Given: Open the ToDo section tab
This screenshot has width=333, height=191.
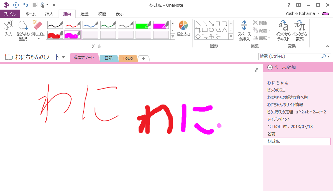Looking at the screenshot, I should pyautogui.click(x=128, y=58).
